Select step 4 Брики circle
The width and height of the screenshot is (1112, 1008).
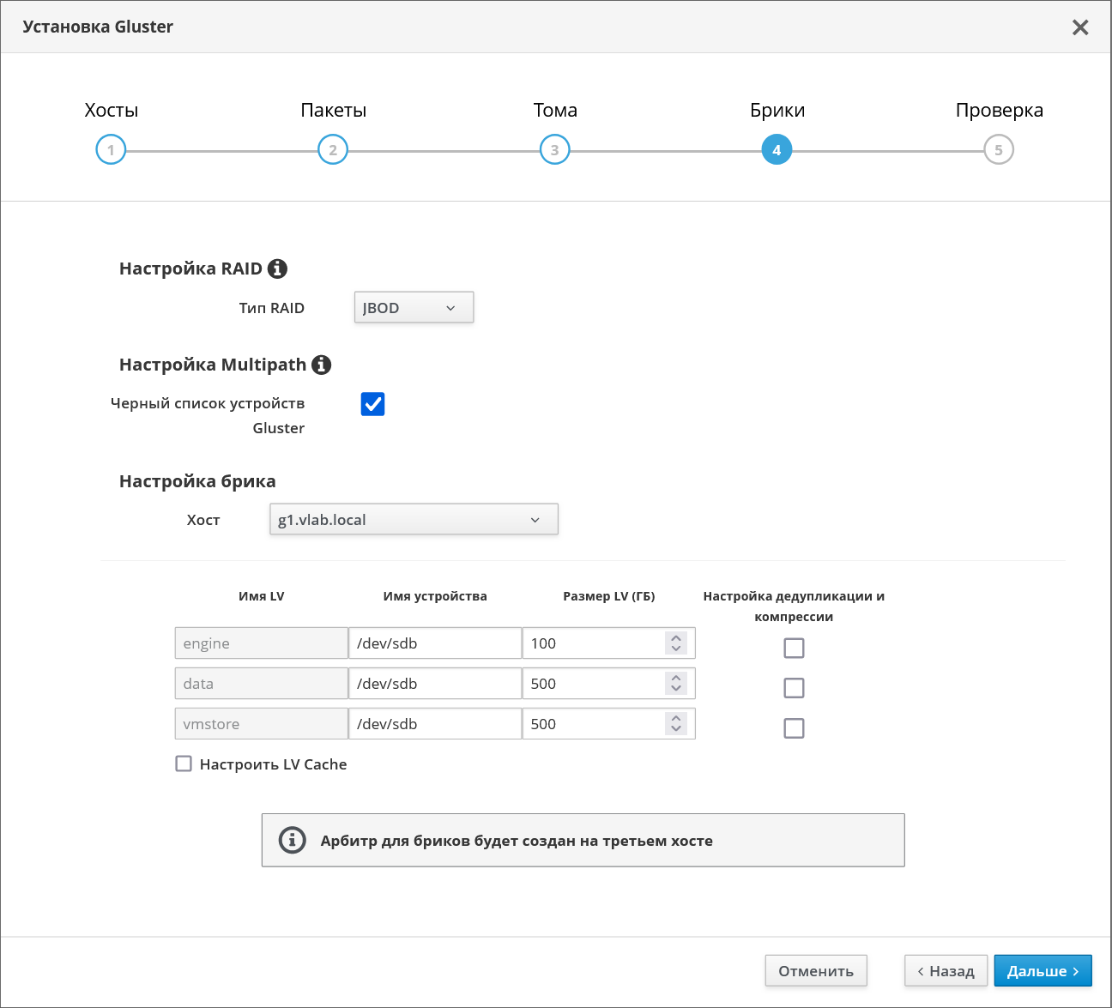click(777, 150)
